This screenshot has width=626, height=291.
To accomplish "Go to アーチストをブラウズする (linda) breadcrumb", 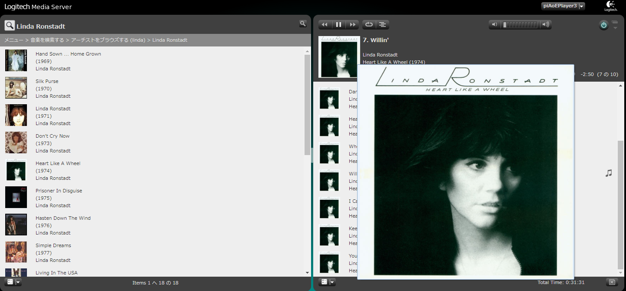I will 108,40.
